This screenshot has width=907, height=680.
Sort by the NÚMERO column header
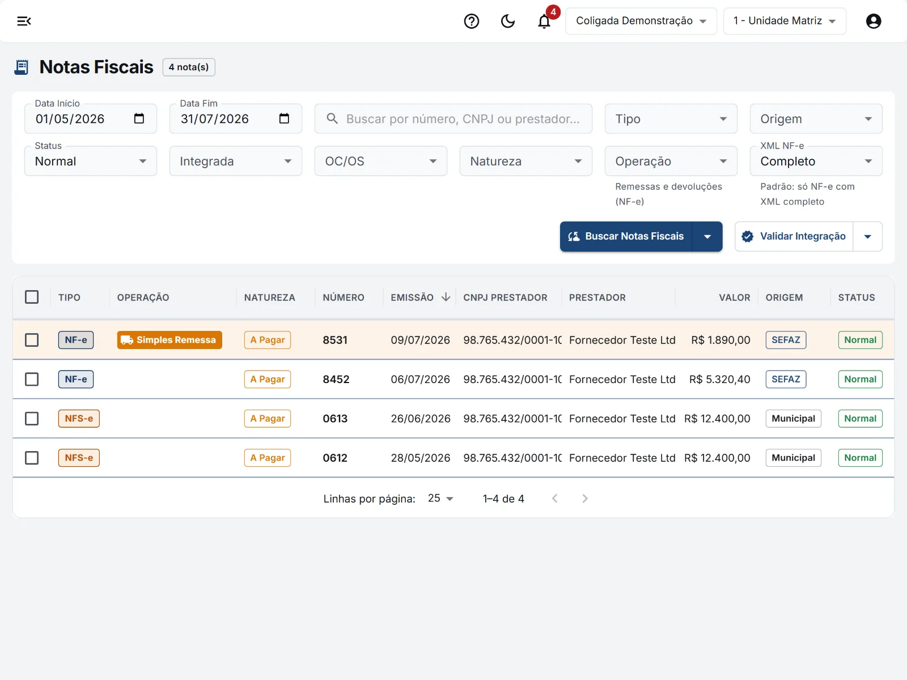coord(344,297)
